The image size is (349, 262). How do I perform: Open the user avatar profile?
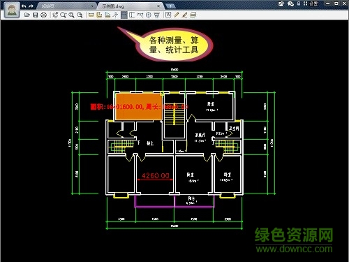(12, 10)
